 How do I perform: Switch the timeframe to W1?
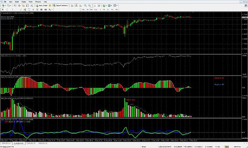(x=112, y=9)
